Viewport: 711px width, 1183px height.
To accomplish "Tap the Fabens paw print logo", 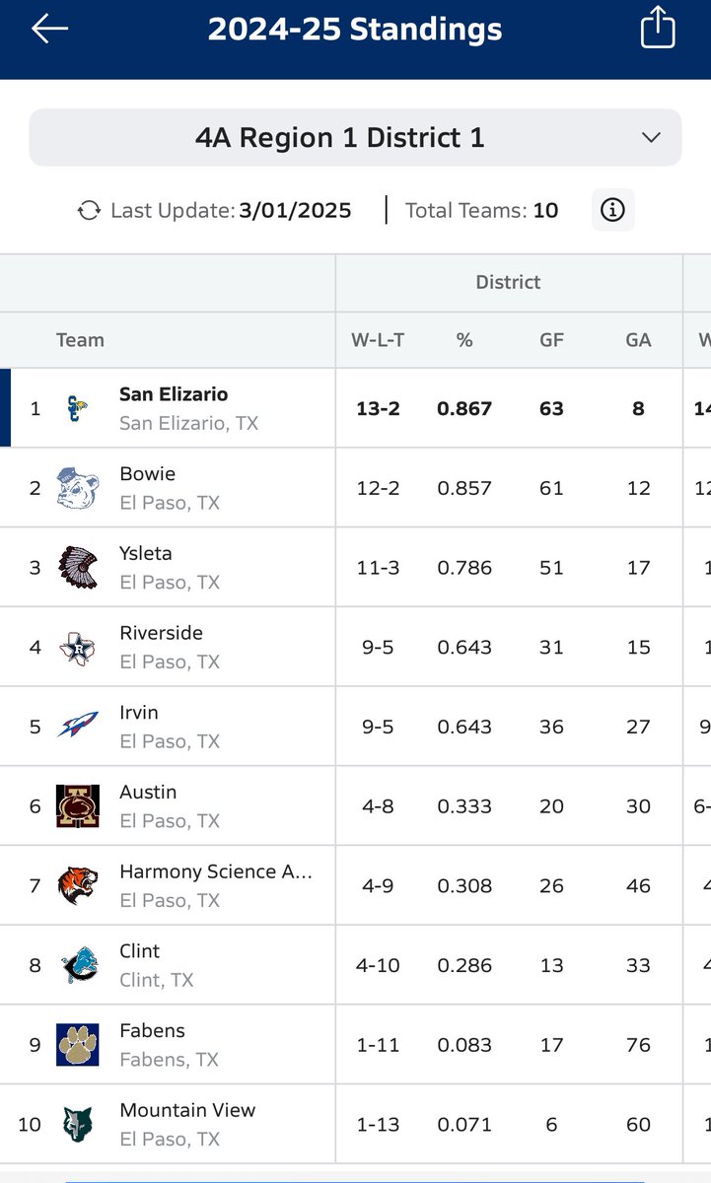I will [x=77, y=1045].
